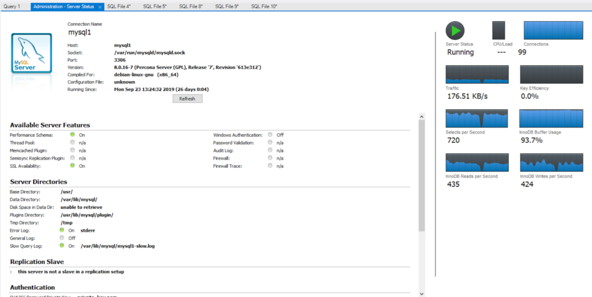Click the MySQL Server dolphin logo
592x297 pixels.
click(31, 52)
